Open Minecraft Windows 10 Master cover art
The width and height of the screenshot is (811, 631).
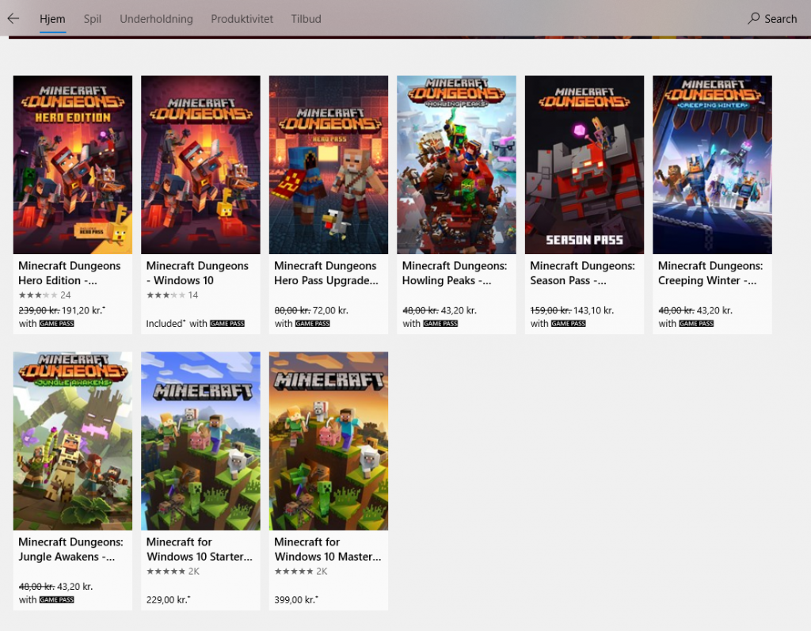click(x=329, y=441)
